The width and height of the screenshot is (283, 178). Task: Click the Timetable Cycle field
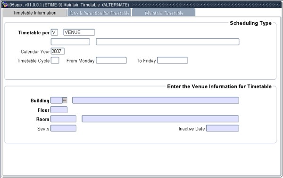coord(55,61)
